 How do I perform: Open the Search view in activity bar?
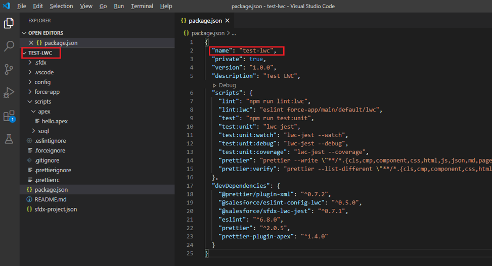9,46
